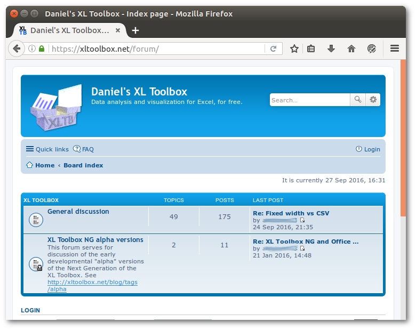Click the Login link in navbar
The height and width of the screenshot is (330, 416).
coord(372,149)
